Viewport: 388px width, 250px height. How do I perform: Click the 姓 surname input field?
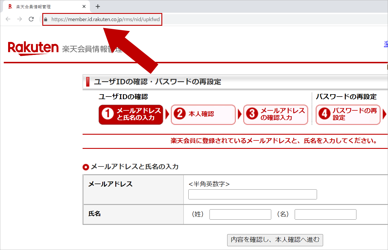[240, 214]
